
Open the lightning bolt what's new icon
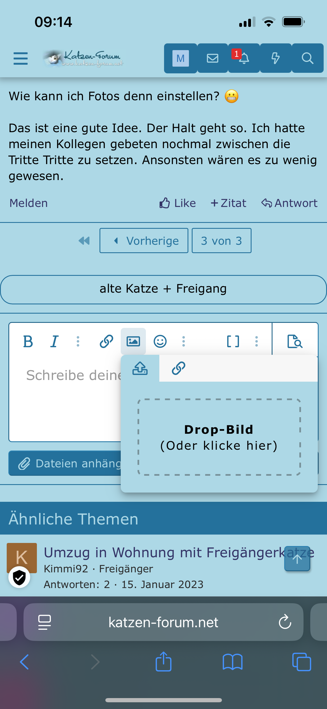click(x=276, y=58)
